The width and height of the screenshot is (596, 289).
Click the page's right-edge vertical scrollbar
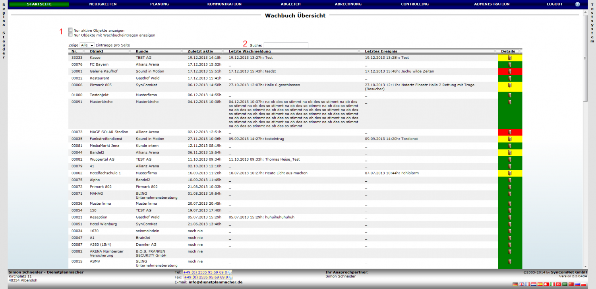pyautogui.click(x=585, y=58)
